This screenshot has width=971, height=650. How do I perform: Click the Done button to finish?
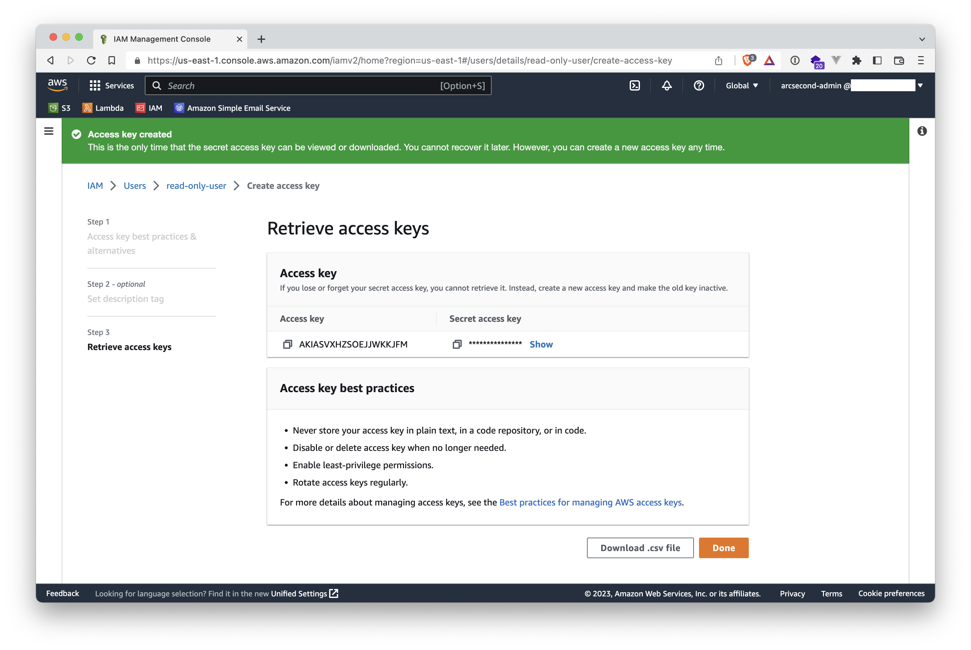[x=724, y=548]
